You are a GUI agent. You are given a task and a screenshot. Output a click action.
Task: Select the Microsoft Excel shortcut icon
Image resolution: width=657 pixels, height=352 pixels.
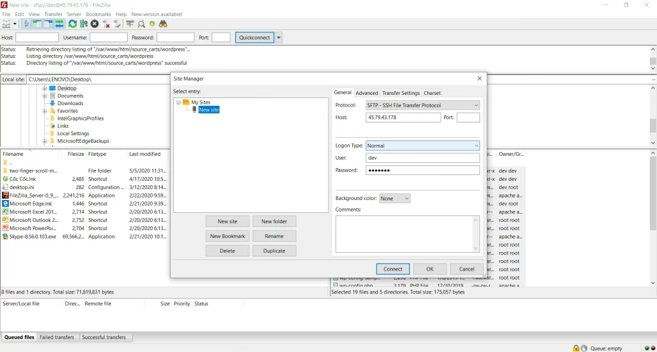click(x=5, y=212)
